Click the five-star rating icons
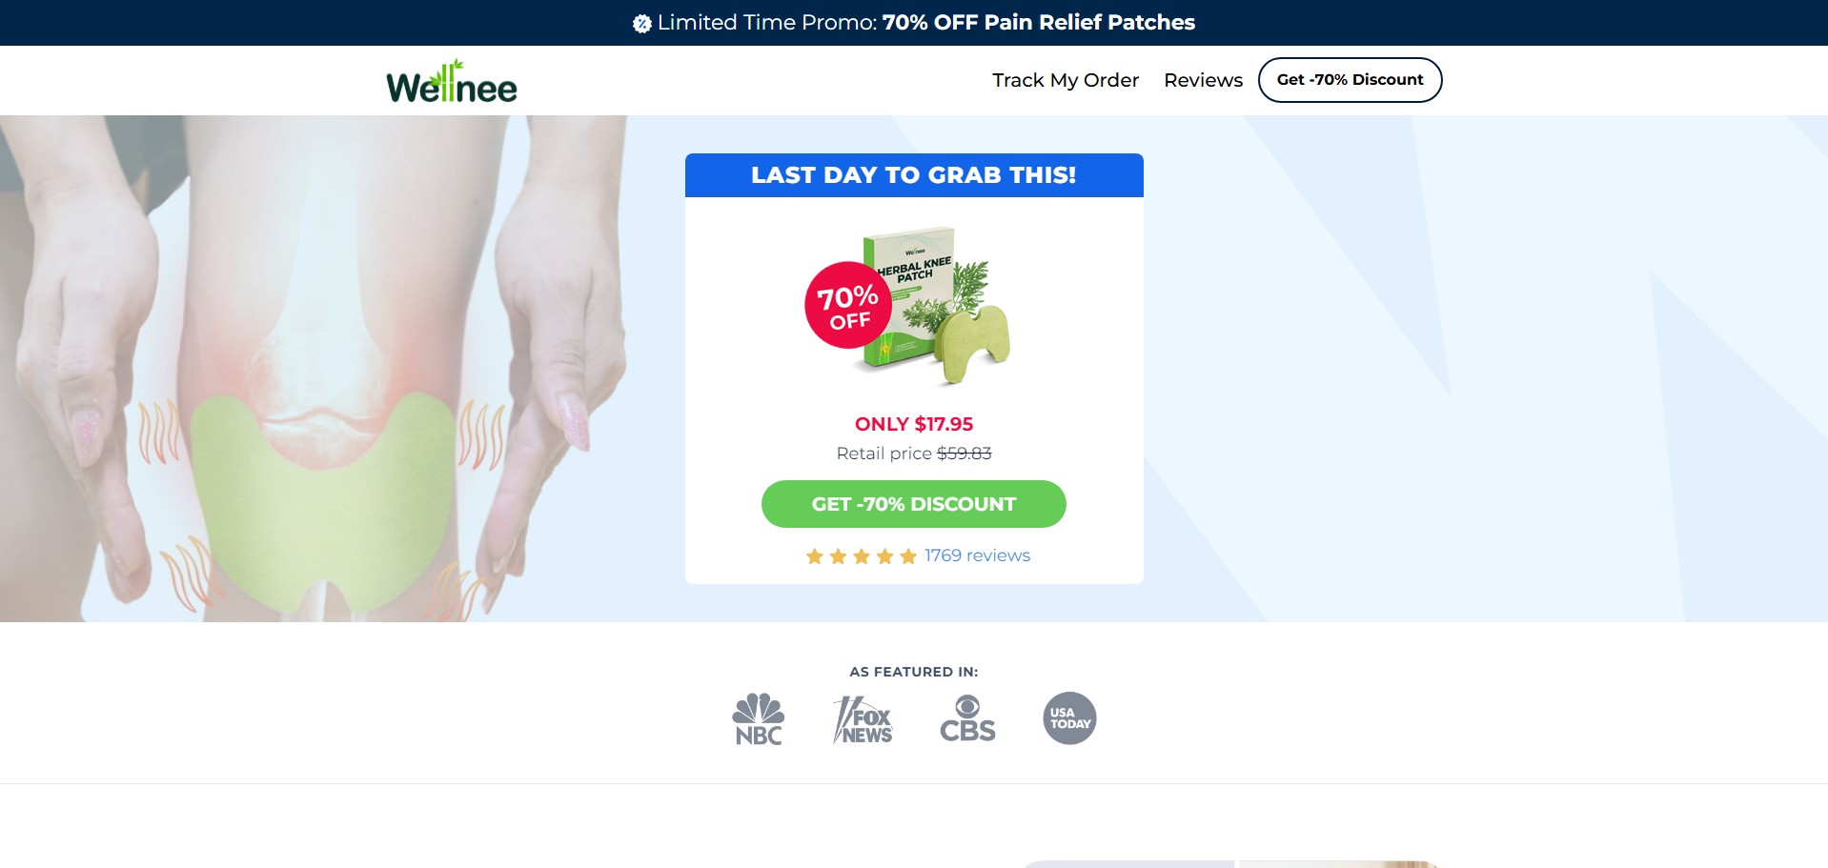This screenshot has height=868, width=1828. tap(861, 556)
